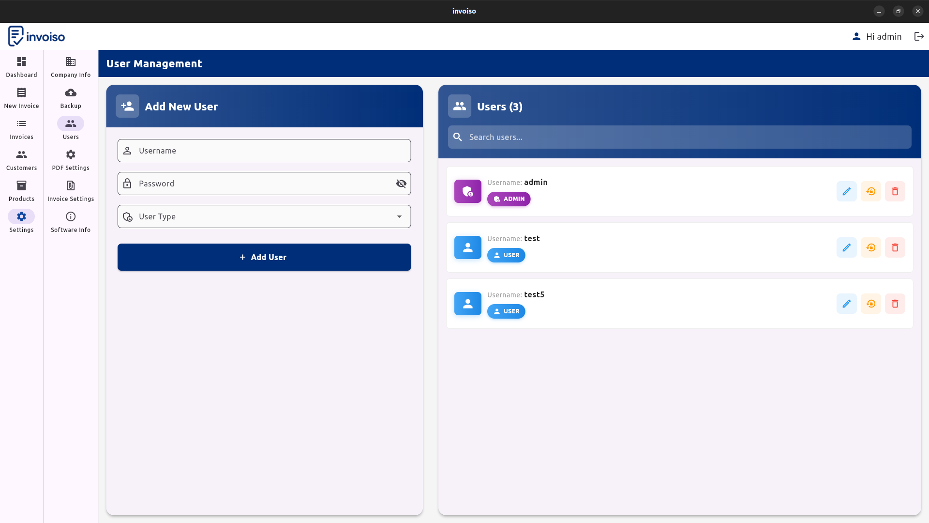
Task: Reset password for test user
Action: pos(870,247)
